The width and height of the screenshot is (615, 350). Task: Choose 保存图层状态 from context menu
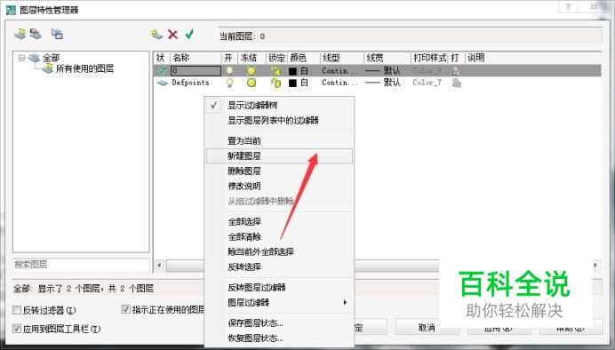(x=279, y=323)
